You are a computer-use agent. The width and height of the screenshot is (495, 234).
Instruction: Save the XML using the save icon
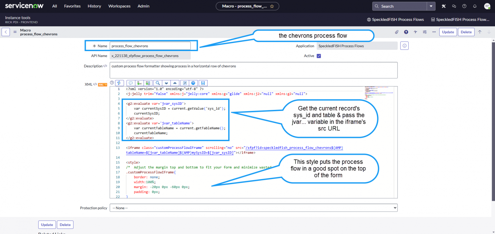point(203,83)
